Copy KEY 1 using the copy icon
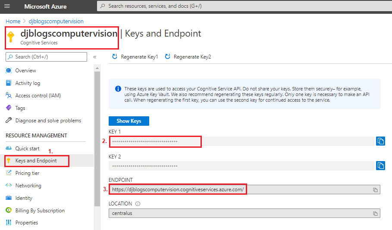This screenshot has height=230, width=392. click(x=380, y=141)
